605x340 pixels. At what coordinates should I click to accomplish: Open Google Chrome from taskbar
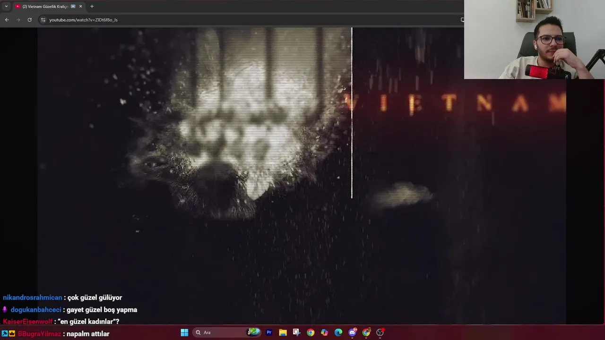pos(311,332)
